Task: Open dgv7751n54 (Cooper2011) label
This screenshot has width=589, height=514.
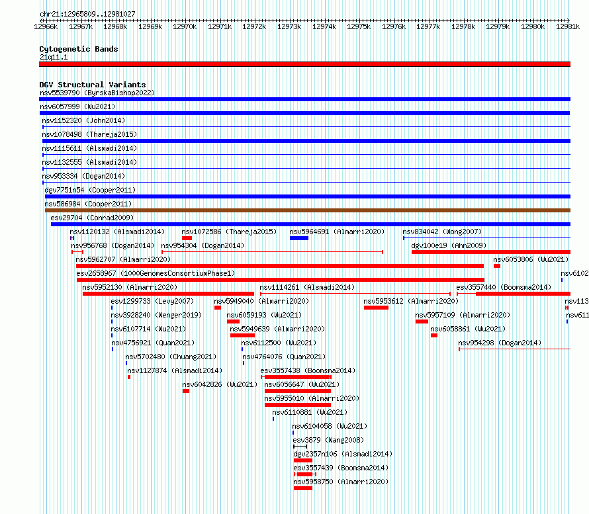Action: coord(90,190)
